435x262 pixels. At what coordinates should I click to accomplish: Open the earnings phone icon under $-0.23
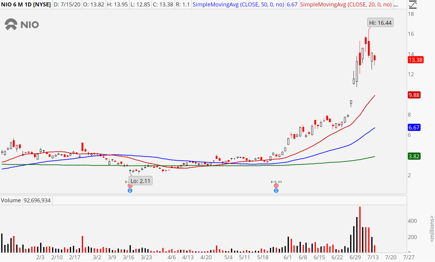276,186
